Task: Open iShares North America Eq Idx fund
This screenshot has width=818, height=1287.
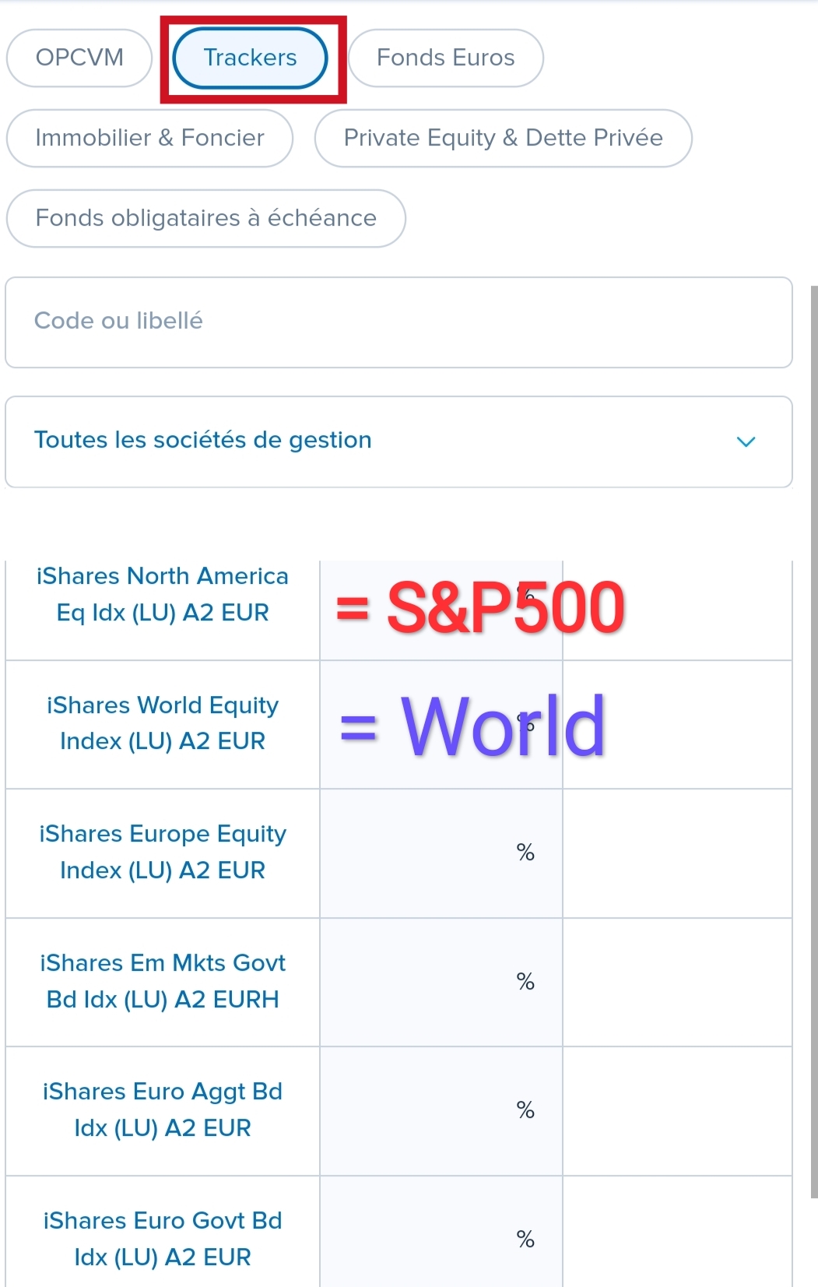Action: pos(162,594)
